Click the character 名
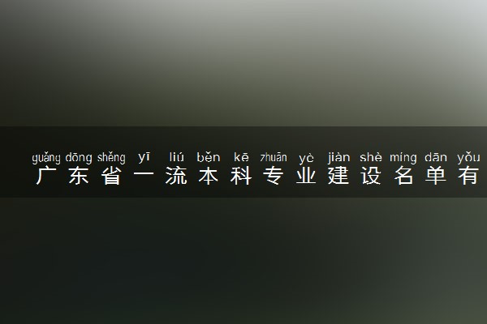This screenshot has height=324, width=487. pyautogui.click(x=403, y=176)
